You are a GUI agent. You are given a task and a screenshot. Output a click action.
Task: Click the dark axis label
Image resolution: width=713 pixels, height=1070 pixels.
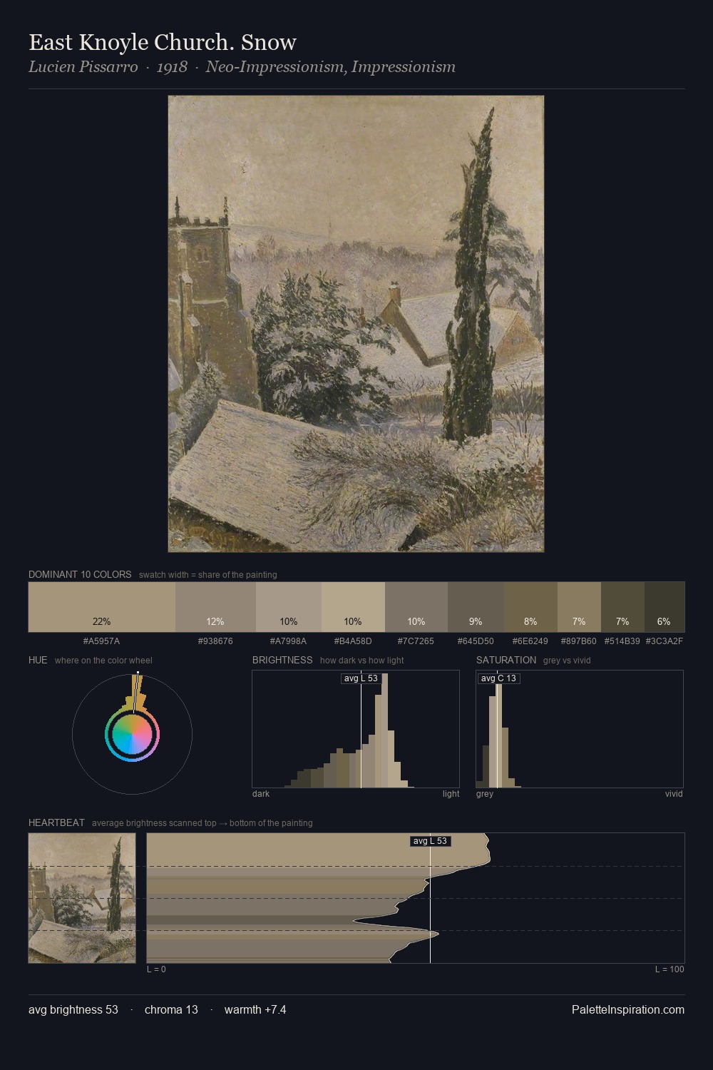click(x=261, y=794)
